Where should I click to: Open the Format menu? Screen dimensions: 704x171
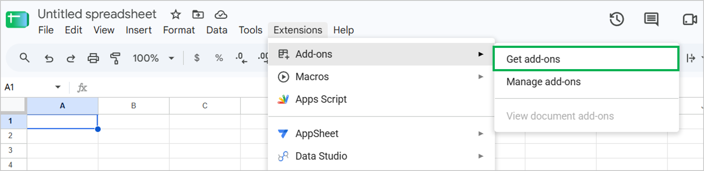click(x=179, y=30)
